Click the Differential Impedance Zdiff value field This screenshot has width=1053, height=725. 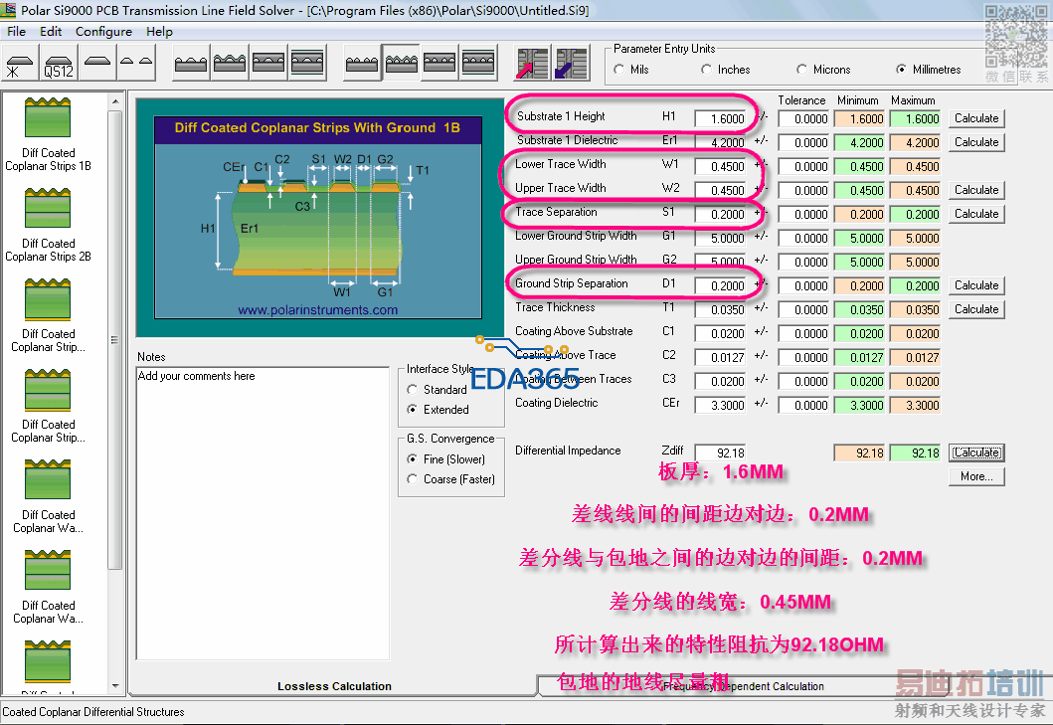coord(720,453)
